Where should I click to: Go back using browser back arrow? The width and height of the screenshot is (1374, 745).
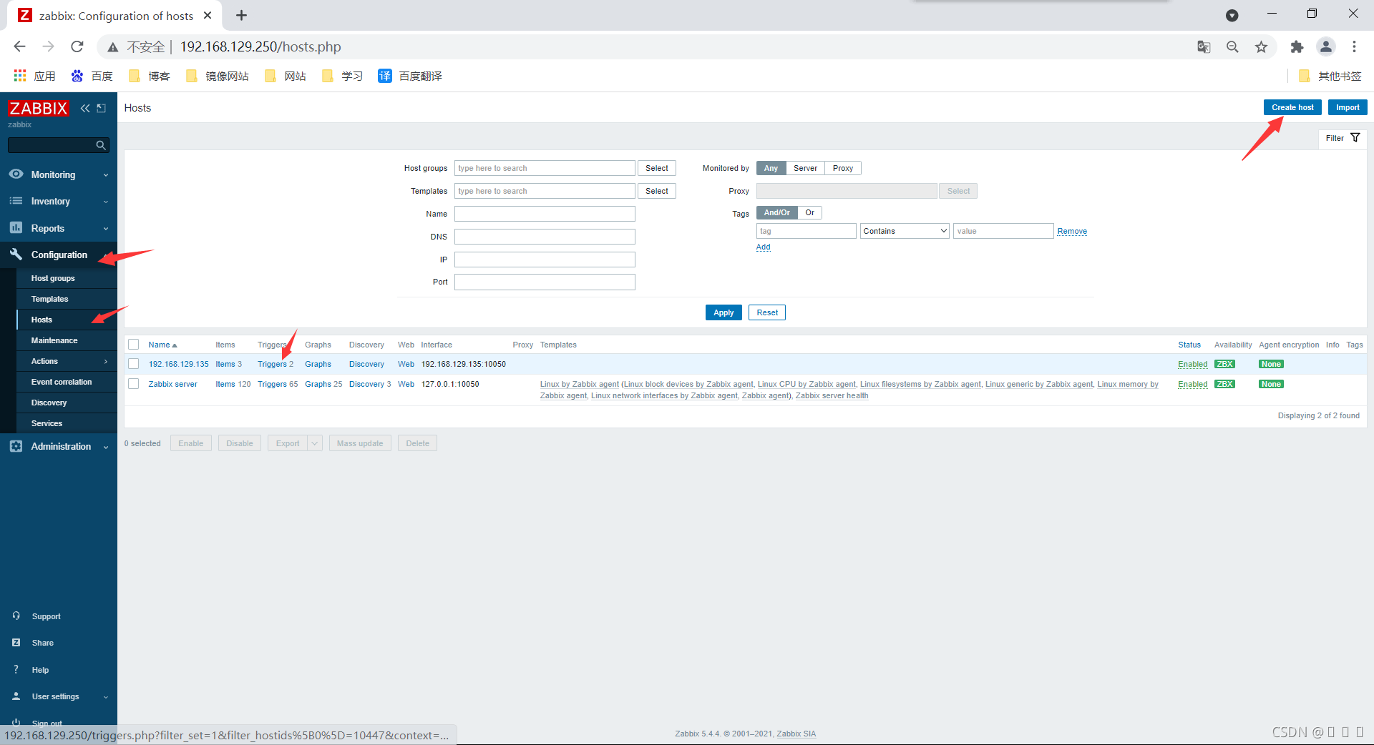pos(19,46)
